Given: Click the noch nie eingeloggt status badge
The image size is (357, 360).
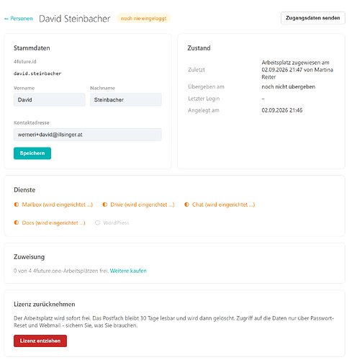Looking at the screenshot, I should coord(143,19).
